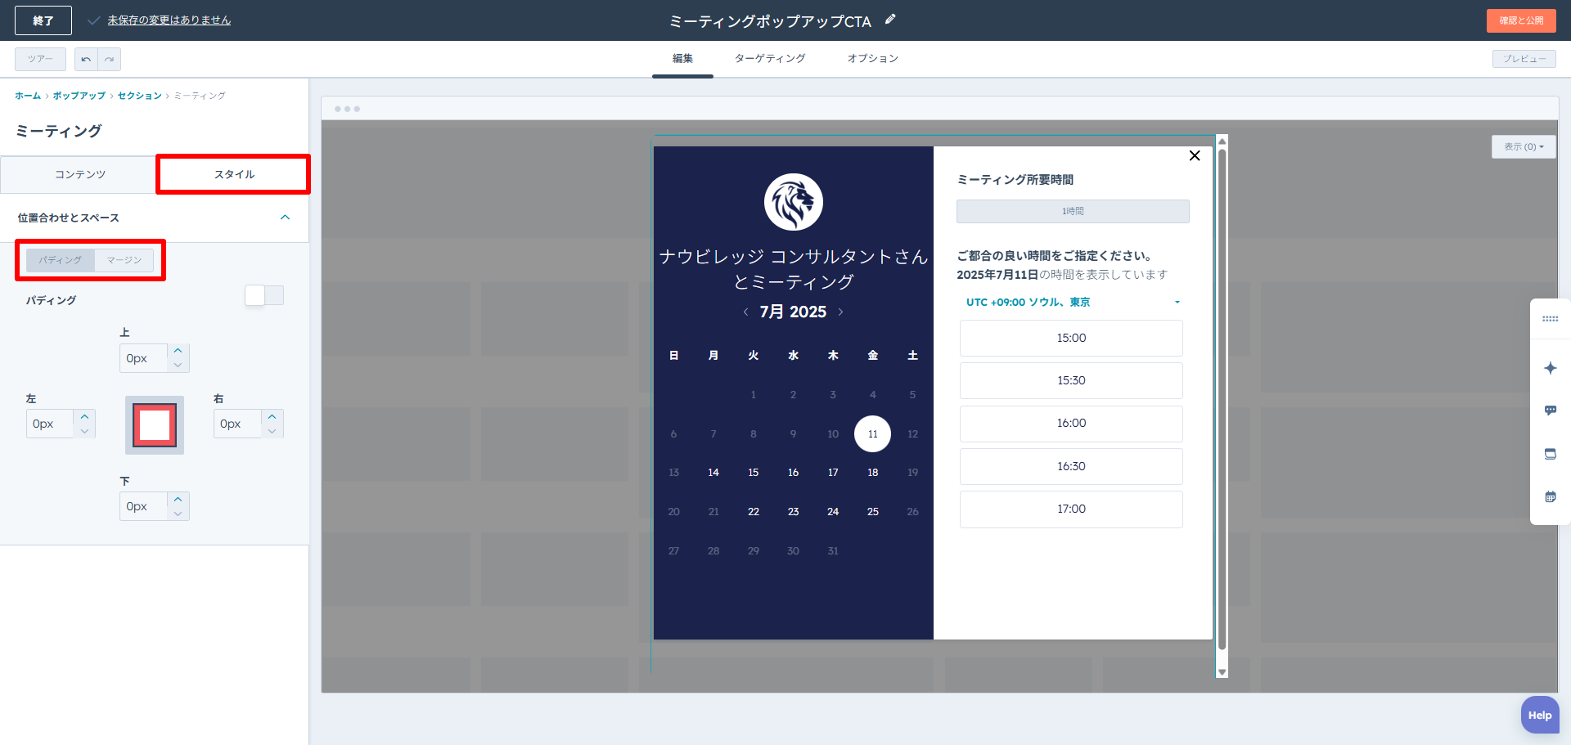Collapse the 位置合わせとスペース section
1571x745 pixels.
[285, 218]
